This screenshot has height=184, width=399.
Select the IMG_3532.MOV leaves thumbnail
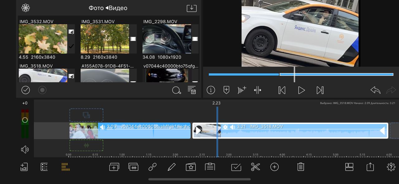[x=43, y=39]
